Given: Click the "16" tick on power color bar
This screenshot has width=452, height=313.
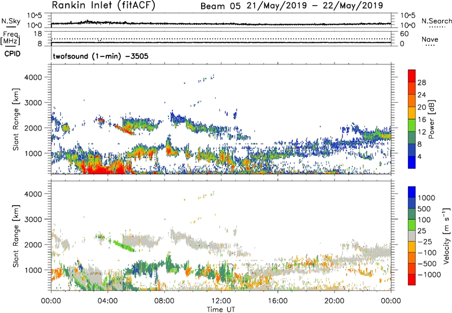Looking at the screenshot, I should click(421, 120).
